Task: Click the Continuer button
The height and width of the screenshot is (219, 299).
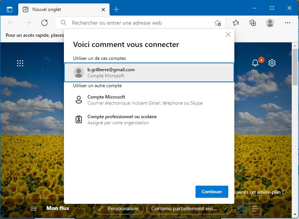Action: coord(212,192)
